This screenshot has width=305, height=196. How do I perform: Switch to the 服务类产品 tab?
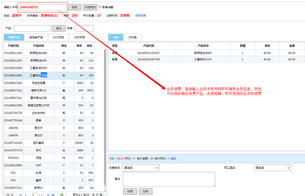point(36,37)
